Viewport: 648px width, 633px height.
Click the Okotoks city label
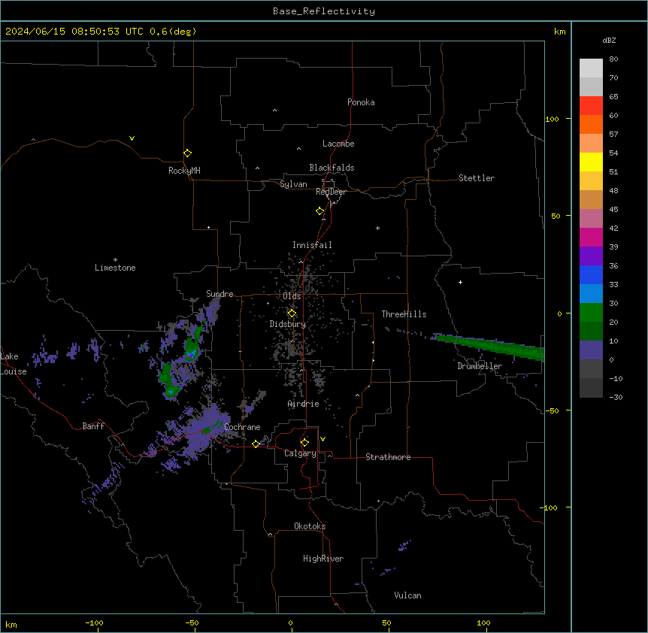click(x=310, y=526)
